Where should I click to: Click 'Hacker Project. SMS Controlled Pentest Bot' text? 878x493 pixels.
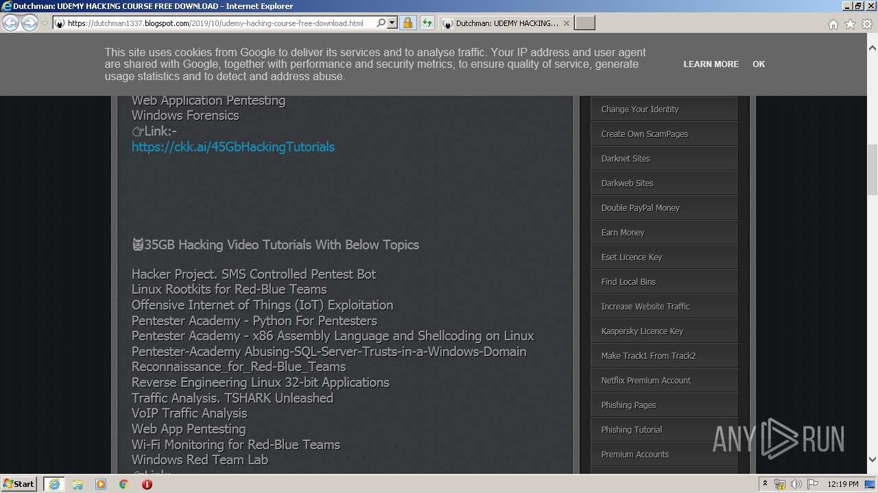254,274
